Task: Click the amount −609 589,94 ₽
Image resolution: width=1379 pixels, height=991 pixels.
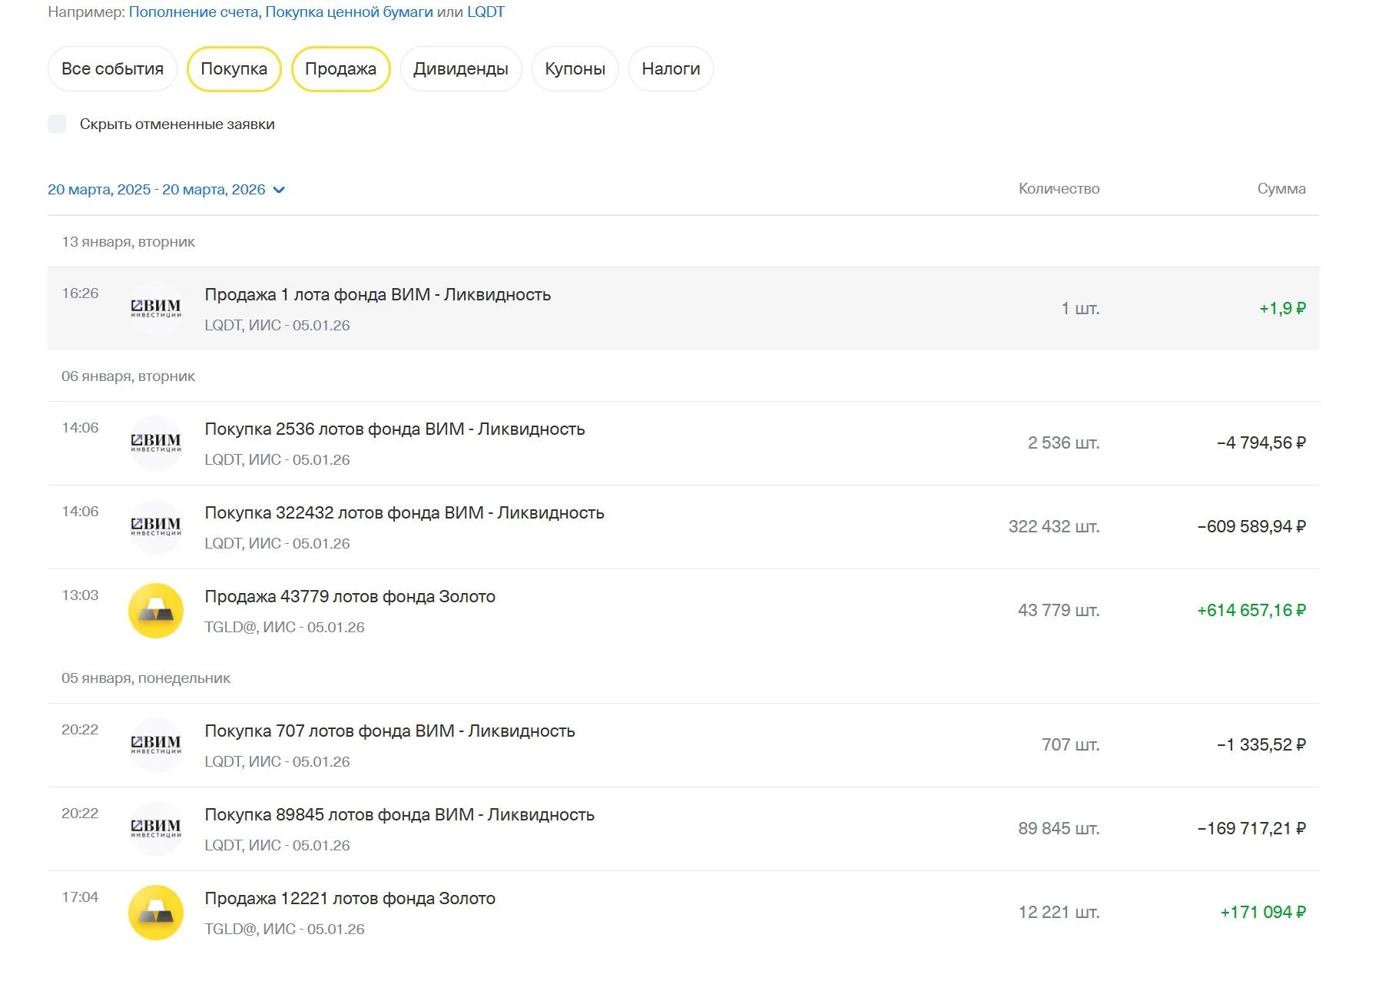Action: coord(1251,527)
